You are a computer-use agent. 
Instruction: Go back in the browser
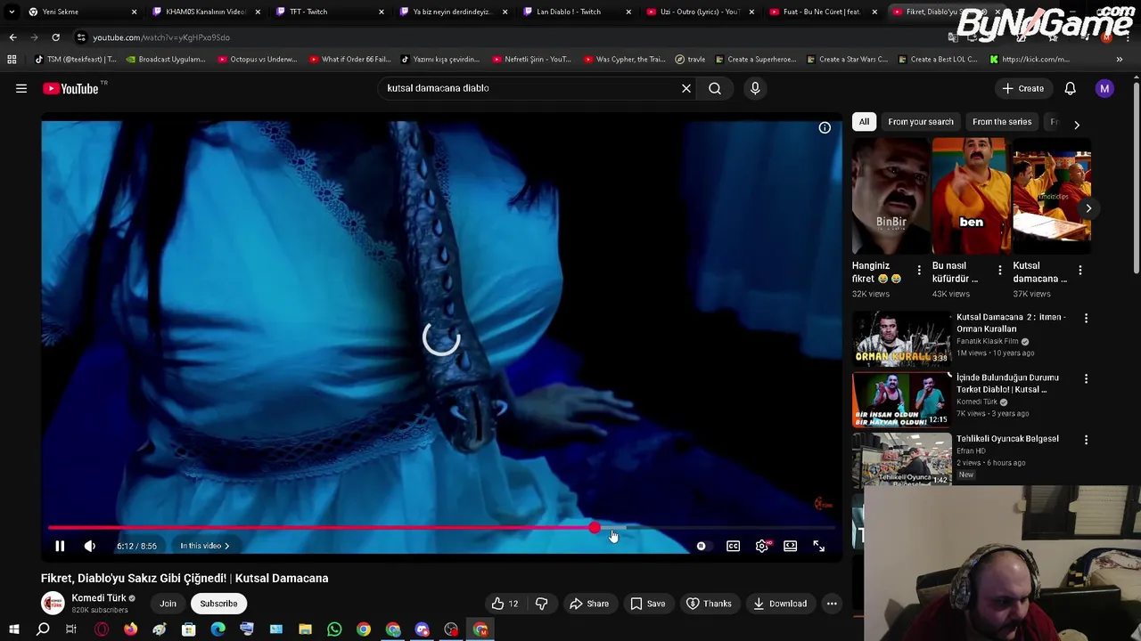(12, 37)
